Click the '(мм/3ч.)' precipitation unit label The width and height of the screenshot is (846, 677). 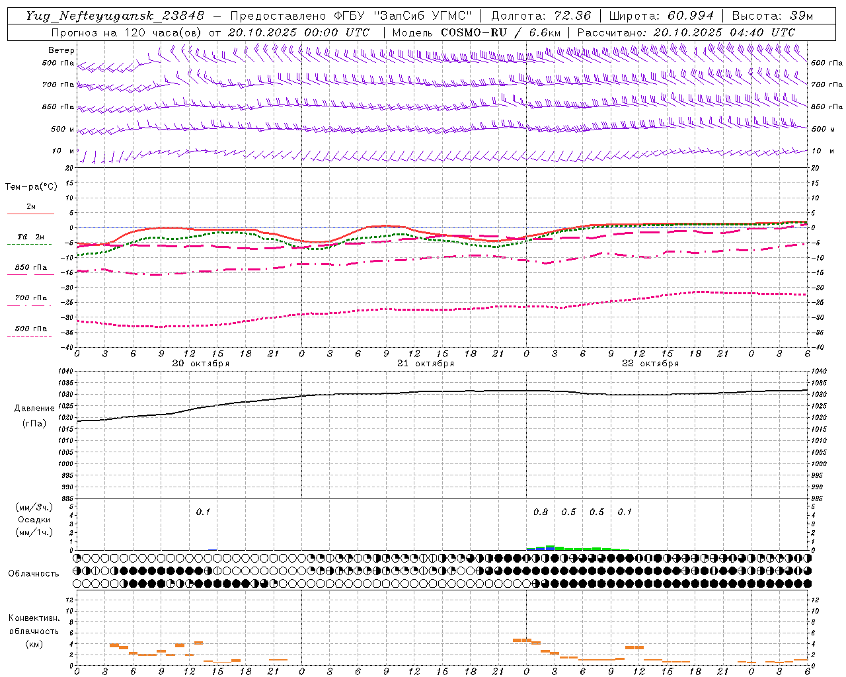click(x=34, y=507)
